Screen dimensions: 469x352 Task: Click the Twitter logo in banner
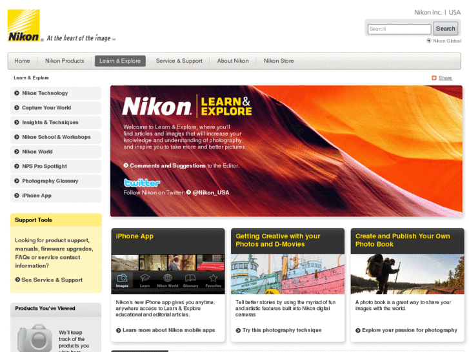click(x=142, y=183)
